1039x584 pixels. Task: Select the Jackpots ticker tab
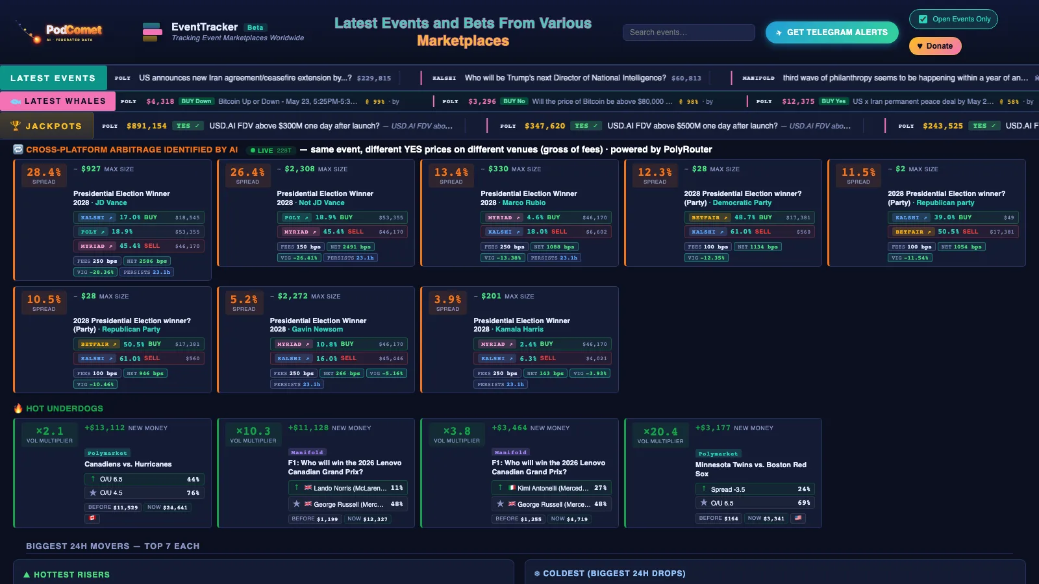click(47, 126)
